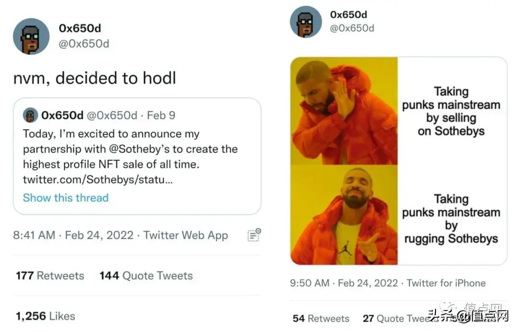The width and height of the screenshot is (519, 332).
Task: Click the left tweet's CryptoPunk profile avatar
Action: [x=31, y=37]
